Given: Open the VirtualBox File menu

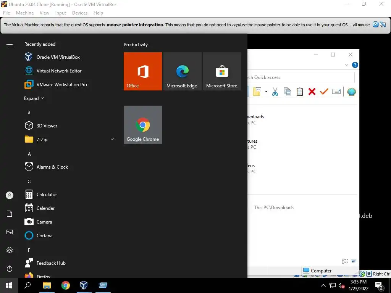Looking at the screenshot, I should pos(6,13).
